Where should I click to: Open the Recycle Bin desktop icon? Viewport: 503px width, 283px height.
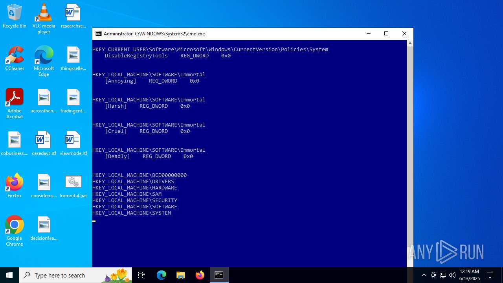(15, 17)
